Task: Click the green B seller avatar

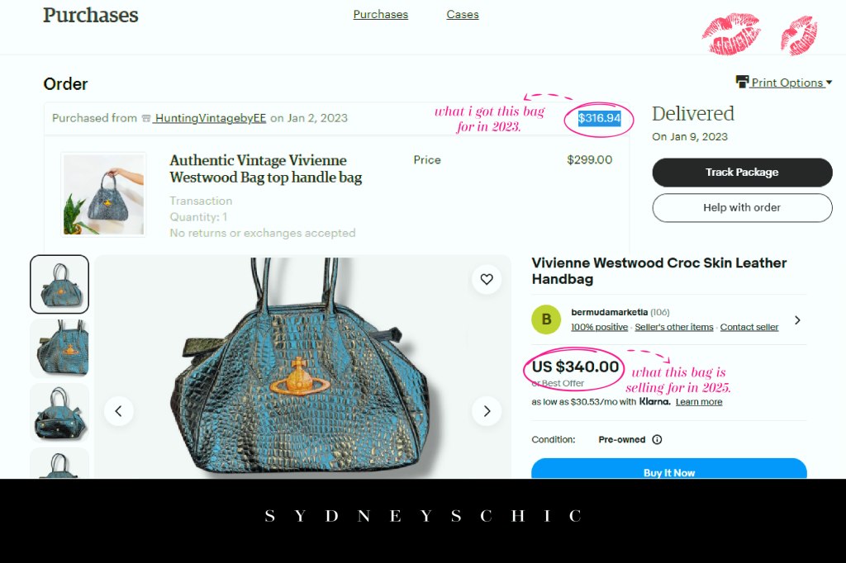Action: click(546, 319)
